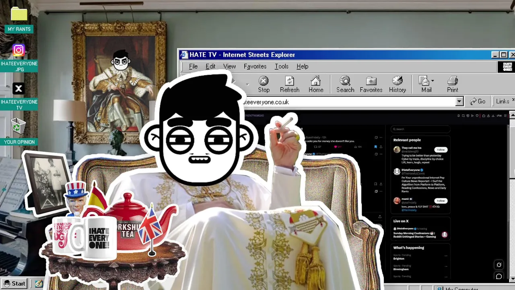Open the Windows Start button
Screen dimensions: 515x290
[x=14, y=284]
